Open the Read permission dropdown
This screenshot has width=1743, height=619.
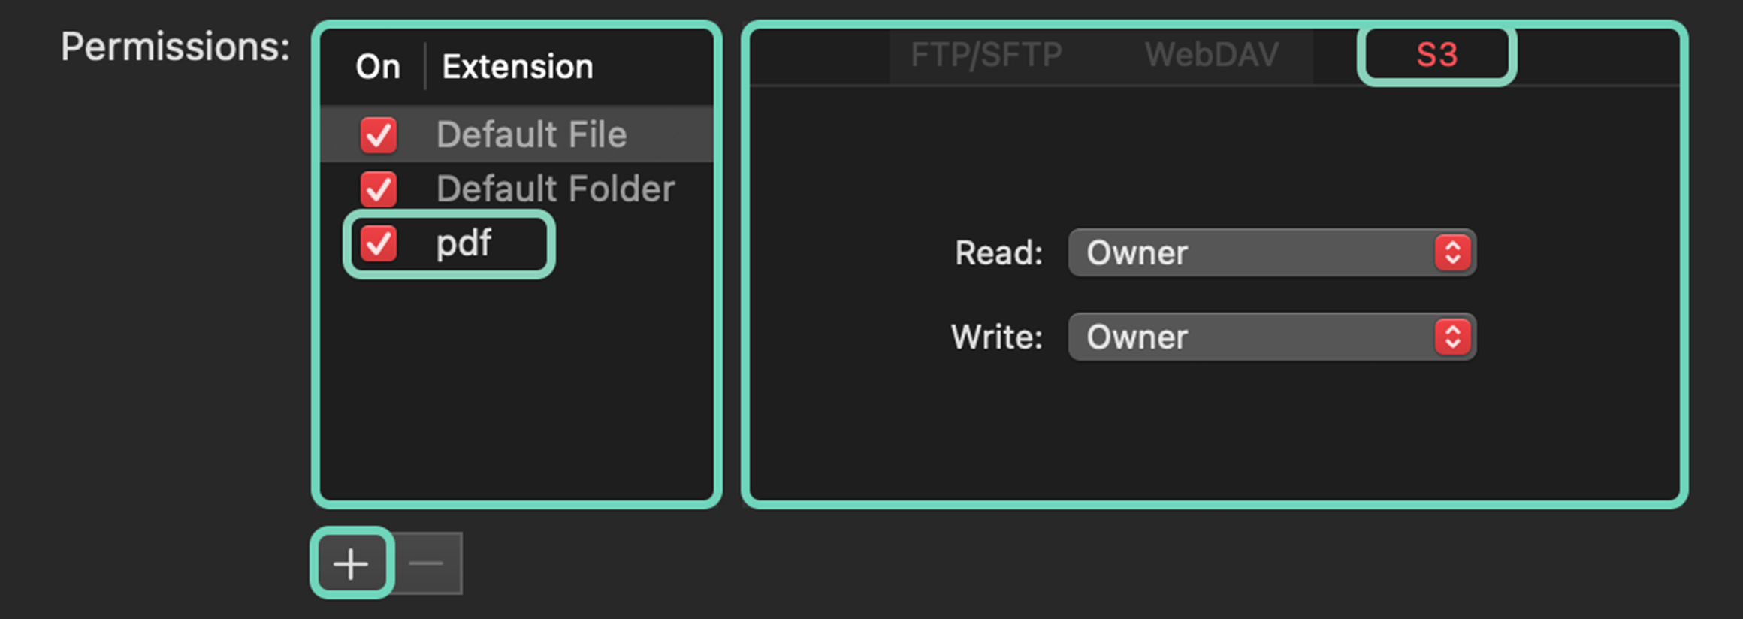pyautogui.click(x=1270, y=253)
